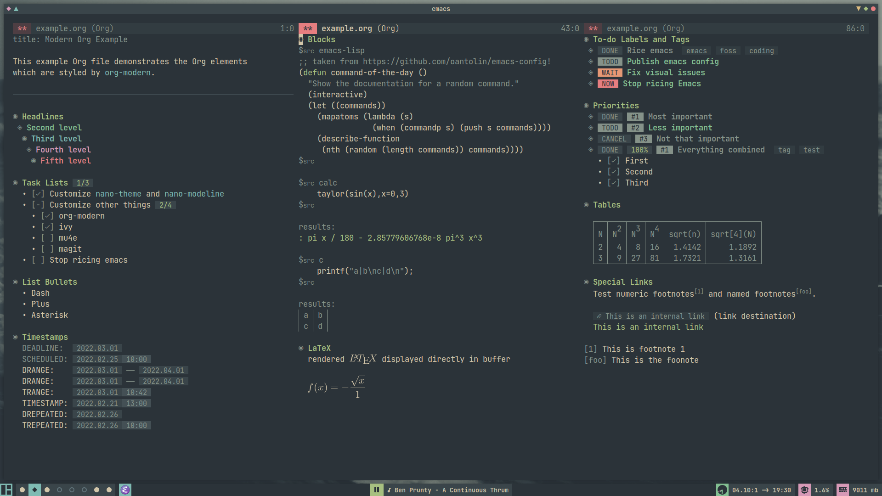Click the rendered f(x) formula image

(337, 387)
